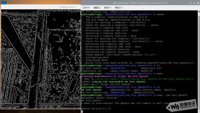This screenshot has width=200, height=113.
Task: Close the terminal window with X icon
Action: [198, 3]
